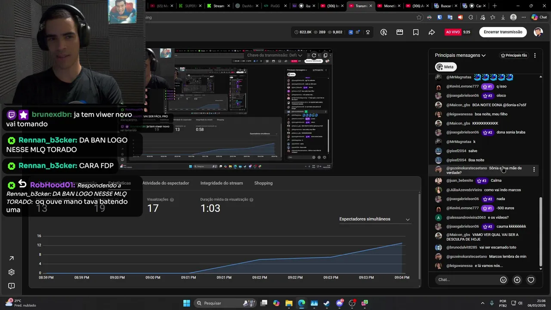Open the YouTube account avatar menu
This screenshot has height=310, width=551.
pos(538,32)
